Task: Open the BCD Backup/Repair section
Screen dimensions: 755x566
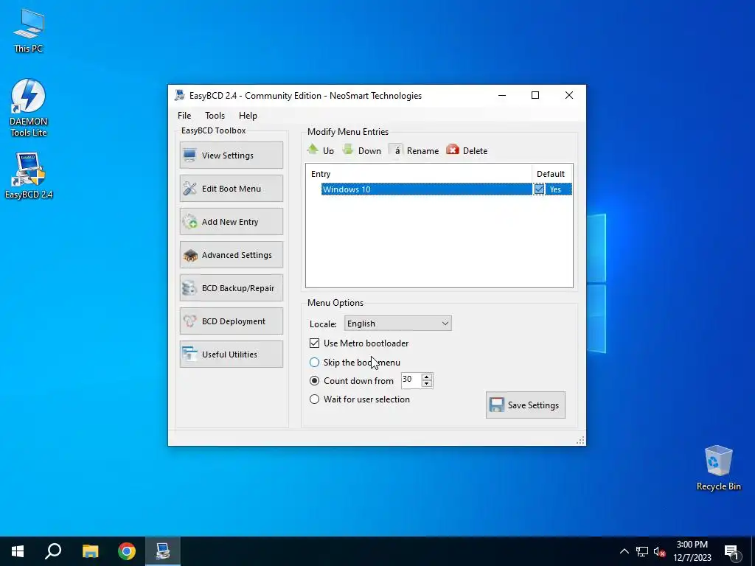Action: [231, 288]
